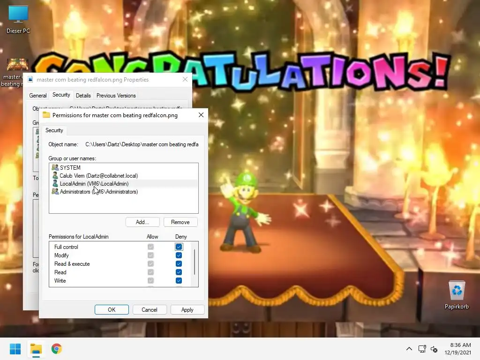This screenshot has width=480, height=360.
Task: Open the Windows Start menu
Action: pyautogui.click(x=15, y=349)
